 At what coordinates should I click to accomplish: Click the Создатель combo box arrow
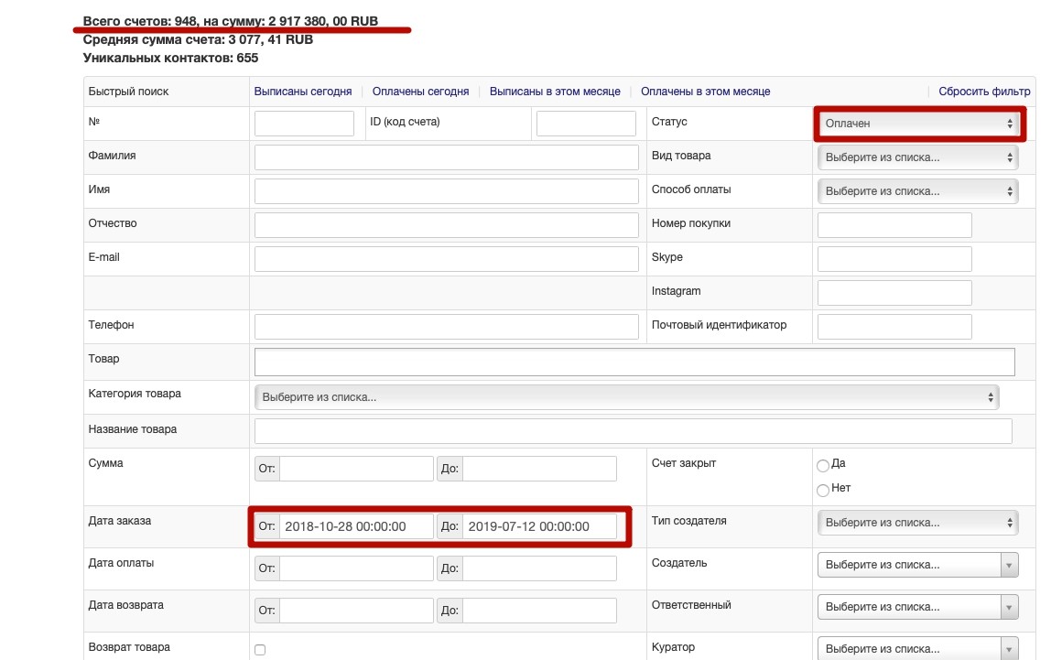(x=1010, y=565)
